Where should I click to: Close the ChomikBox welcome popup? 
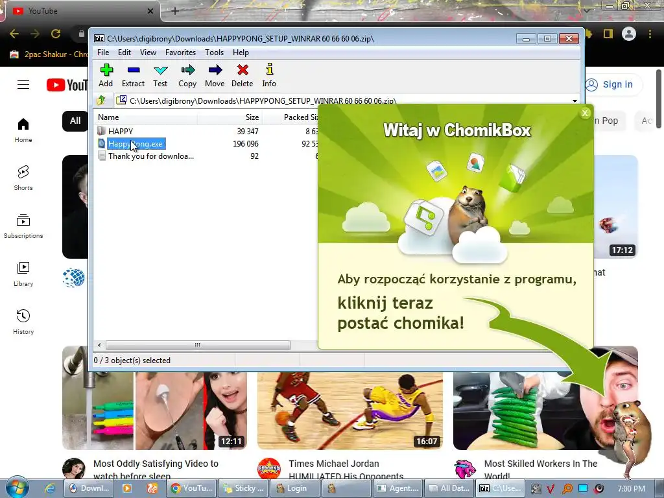point(585,113)
